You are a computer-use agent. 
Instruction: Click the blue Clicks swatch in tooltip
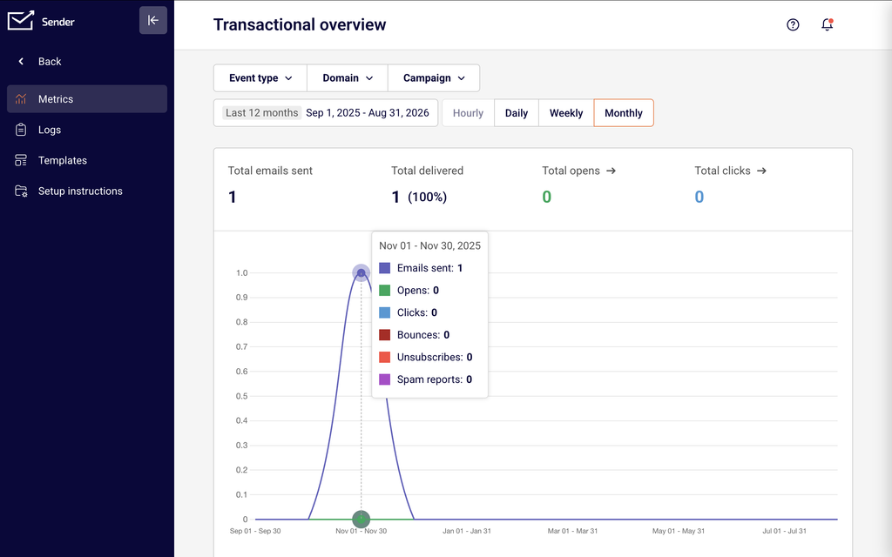click(x=384, y=312)
